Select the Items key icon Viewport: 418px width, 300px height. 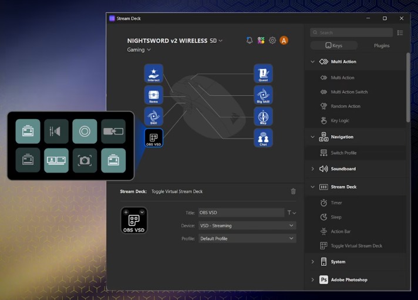pyautogui.click(x=154, y=95)
